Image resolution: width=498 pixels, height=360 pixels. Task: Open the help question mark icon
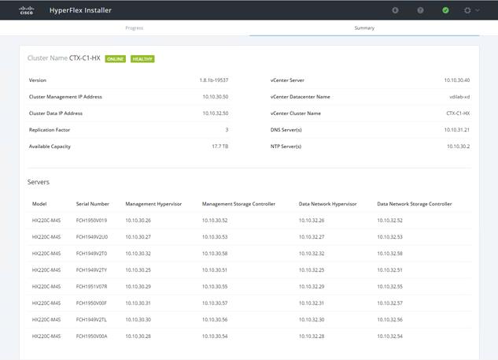pos(420,10)
